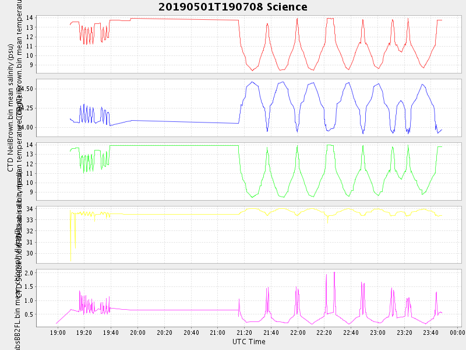Viewport: 466px width, 350px height.
Task: Select the 19:00 time tick label
Action: [x=58, y=332]
